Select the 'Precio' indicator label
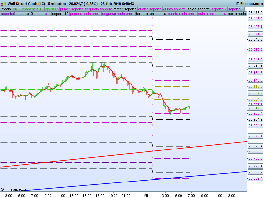The height and width of the screenshot is (198, 264). coord(6,9)
